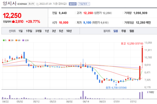157x104 pixels.
Task: Click the 6,178 price axis label
Action: point(148,87)
